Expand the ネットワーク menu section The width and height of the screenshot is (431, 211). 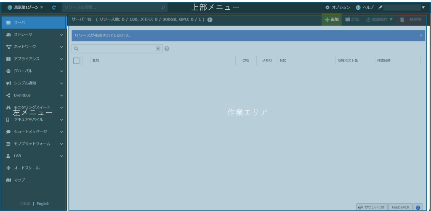[34, 47]
